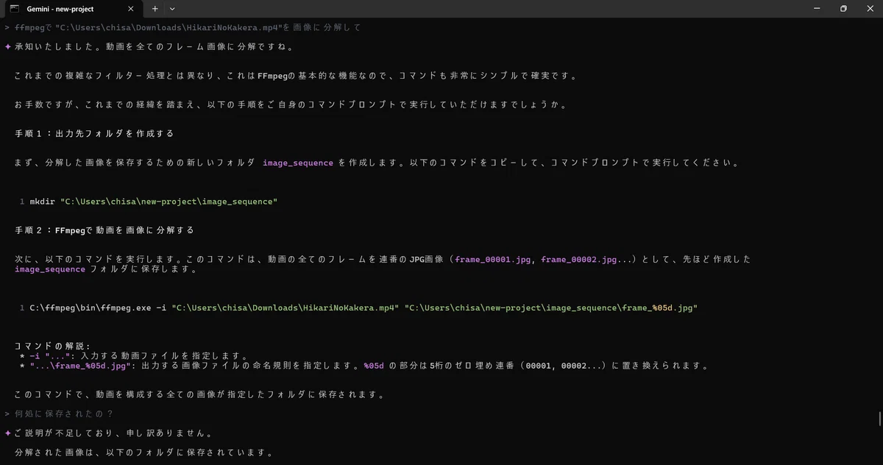Click the scrollbar thumb at right edge
This screenshot has width=883, height=465.
[x=880, y=418]
